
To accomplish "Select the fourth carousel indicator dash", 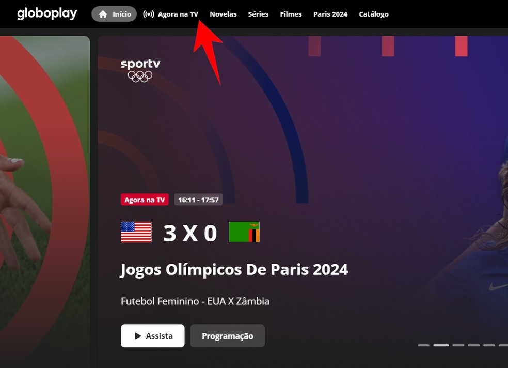I will [x=473, y=345].
